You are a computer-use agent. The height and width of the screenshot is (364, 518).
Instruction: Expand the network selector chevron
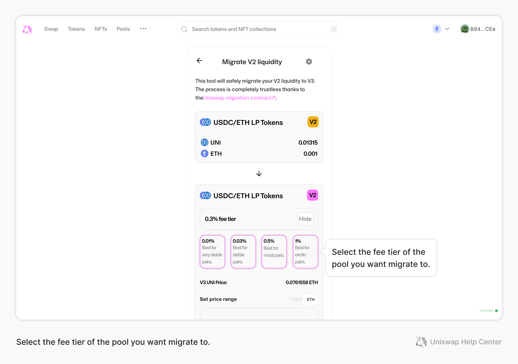[x=447, y=29]
